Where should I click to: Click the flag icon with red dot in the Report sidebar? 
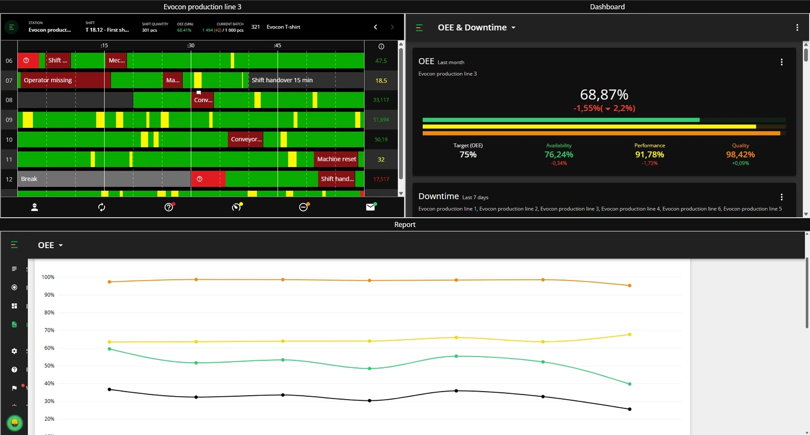tap(15, 388)
